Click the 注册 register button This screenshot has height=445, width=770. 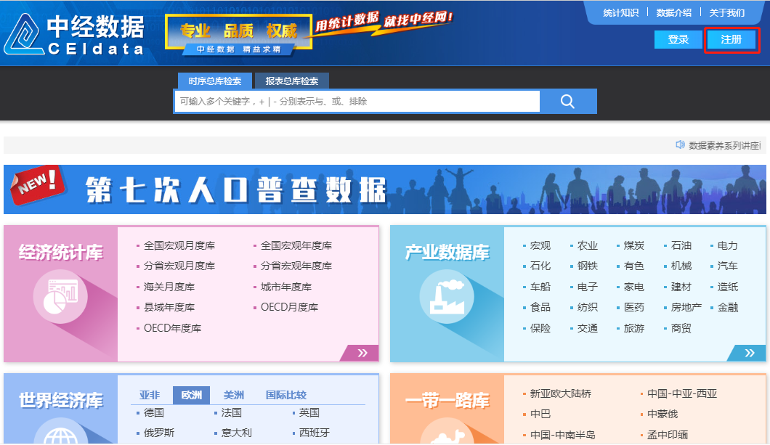click(x=731, y=40)
